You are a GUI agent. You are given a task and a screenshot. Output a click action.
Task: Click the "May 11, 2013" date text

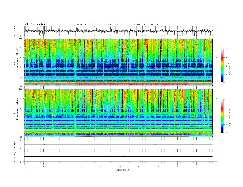(x=86, y=24)
